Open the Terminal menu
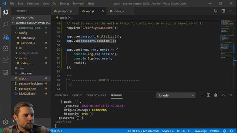 pyautogui.click(x=78, y=3)
